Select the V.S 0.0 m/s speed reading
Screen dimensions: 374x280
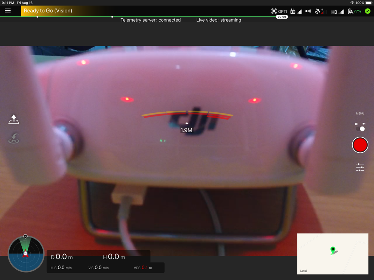98,268
